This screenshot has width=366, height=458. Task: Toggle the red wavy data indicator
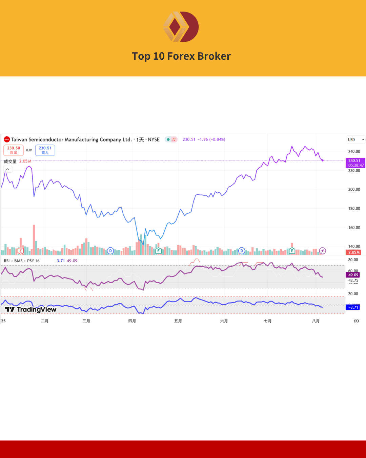(174, 139)
